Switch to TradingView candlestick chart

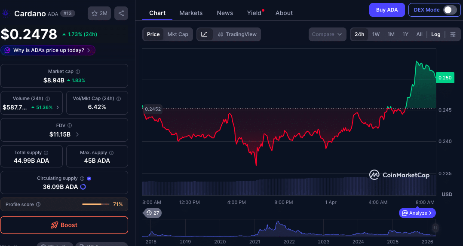(x=237, y=34)
